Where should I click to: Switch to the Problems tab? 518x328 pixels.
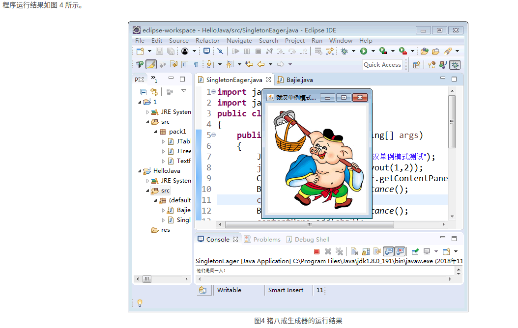pos(262,240)
